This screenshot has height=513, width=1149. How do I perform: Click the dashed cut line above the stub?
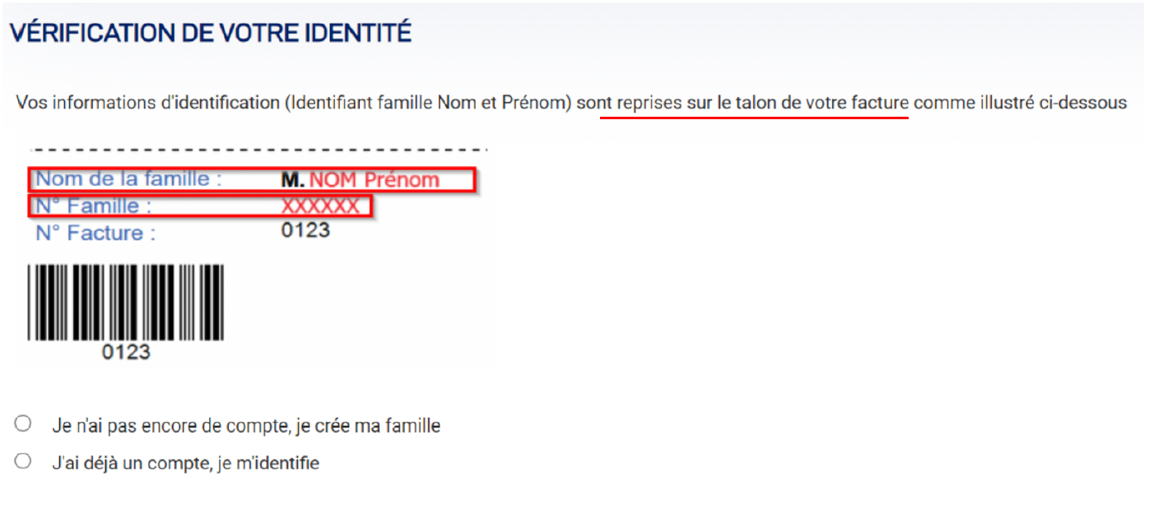(x=259, y=150)
